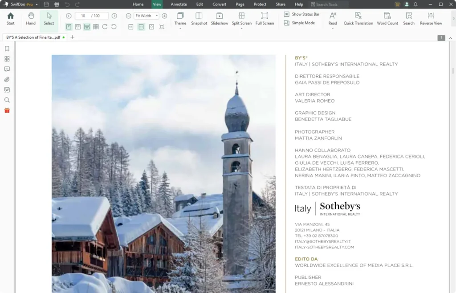The image size is (456, 293).
Task: Switch to the Annotate tab
Action: click(179, 4)
